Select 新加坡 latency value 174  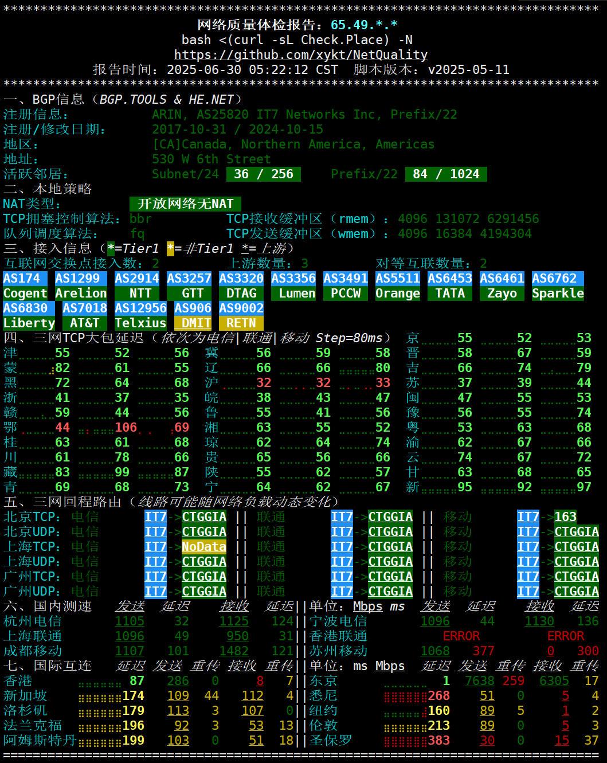pyautogui.click(x=134, y=696)
